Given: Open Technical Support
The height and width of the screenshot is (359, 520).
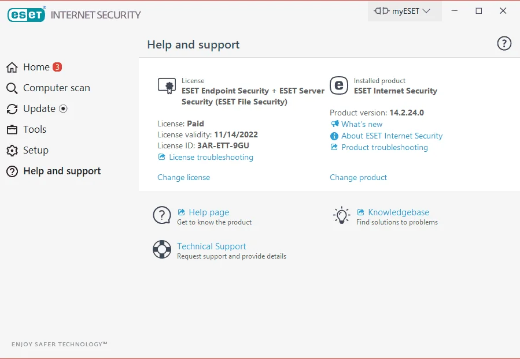Looking at the screenshot, I should [212, 246].
